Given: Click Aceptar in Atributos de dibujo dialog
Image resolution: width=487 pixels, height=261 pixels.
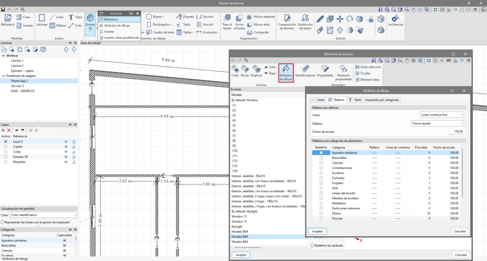Looking at the screenshot, I should coord(317,231).
